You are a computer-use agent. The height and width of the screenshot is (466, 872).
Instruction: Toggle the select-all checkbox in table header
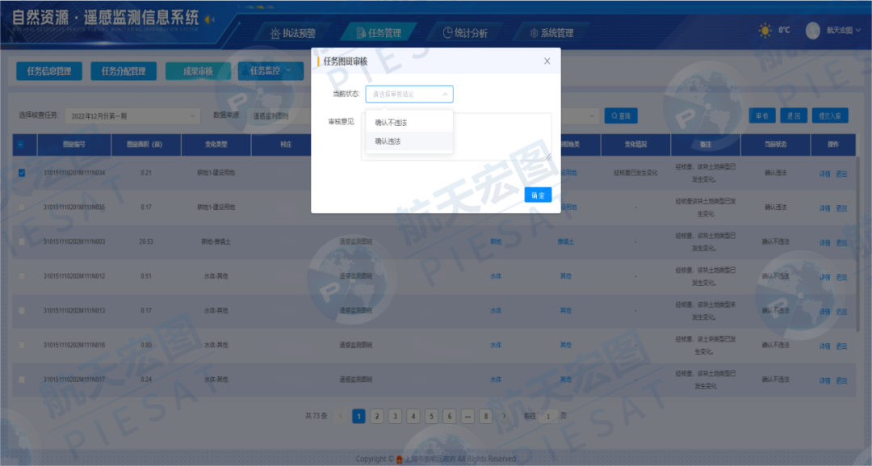coord(22,145)
